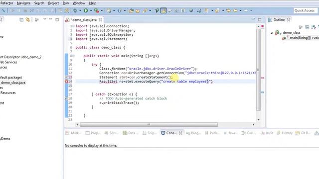Collapse main method fold on line 8
Screen dimensions: 319x179
[74, 56]
